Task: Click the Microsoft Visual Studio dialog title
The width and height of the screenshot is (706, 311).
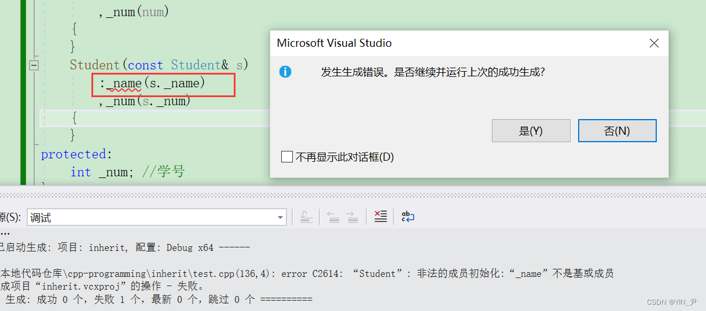Action: pyautogui.click(x=334, y=43)
